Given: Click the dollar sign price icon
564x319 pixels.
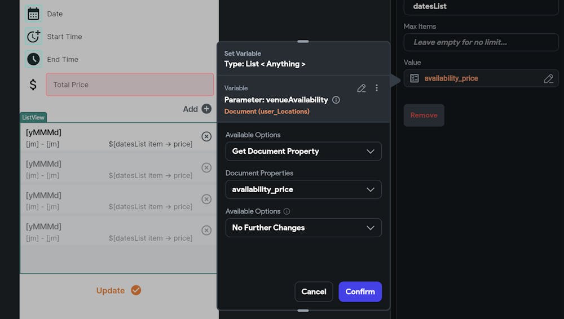Looking at the screenshot, I should pyautogui.click(x=33, y=85).
